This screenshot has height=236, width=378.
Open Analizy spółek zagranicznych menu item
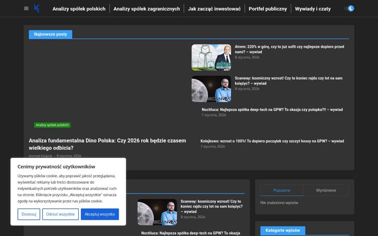pyautogui.click(x=146, y=9)
